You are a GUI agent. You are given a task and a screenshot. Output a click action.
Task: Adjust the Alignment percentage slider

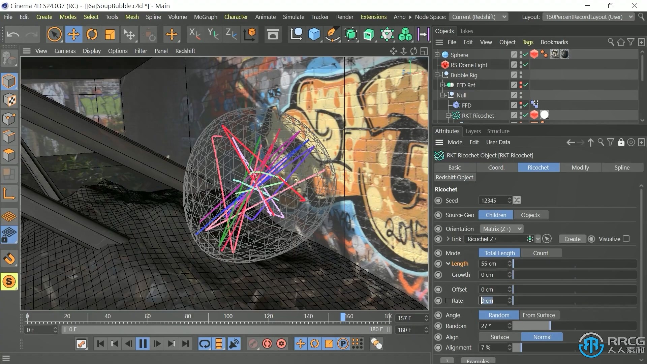[x=574, y=347]
